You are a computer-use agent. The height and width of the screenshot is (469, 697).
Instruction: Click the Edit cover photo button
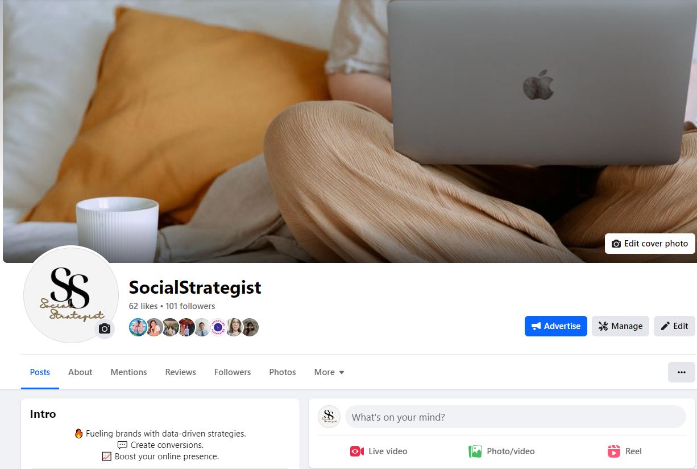pos(650,244)
